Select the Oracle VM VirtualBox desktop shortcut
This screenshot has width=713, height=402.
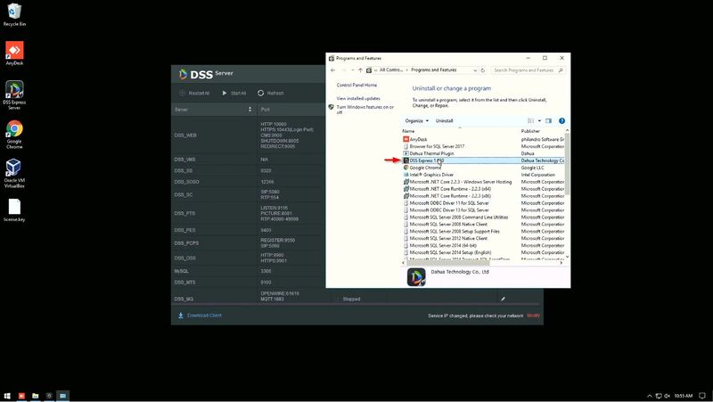pos(14,173)
